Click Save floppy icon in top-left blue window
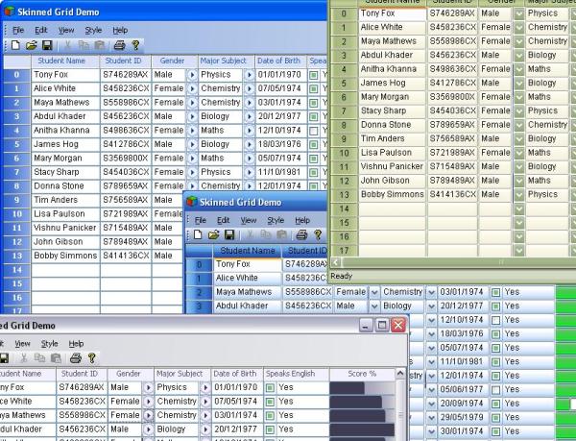This screenshot has height=441, width=576. click(47, 45)
